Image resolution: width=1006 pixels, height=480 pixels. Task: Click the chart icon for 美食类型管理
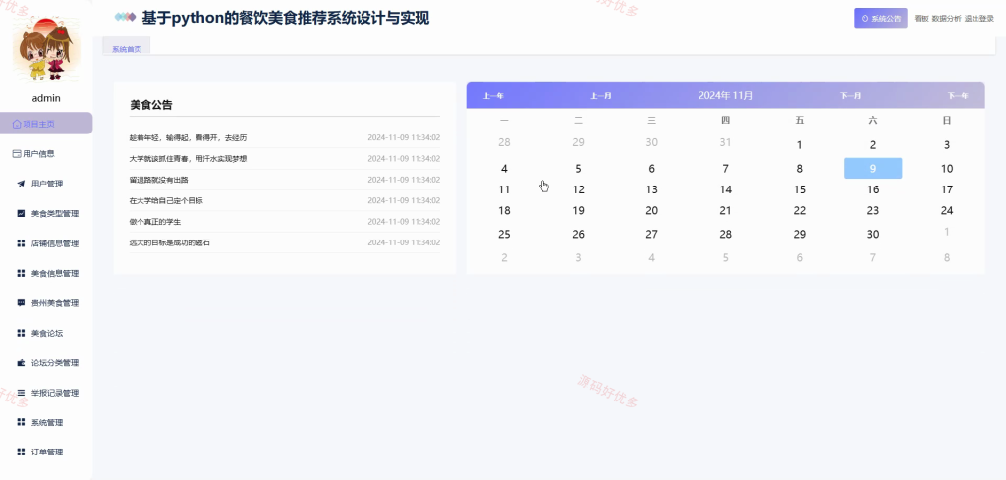click(x=21, y=213)
